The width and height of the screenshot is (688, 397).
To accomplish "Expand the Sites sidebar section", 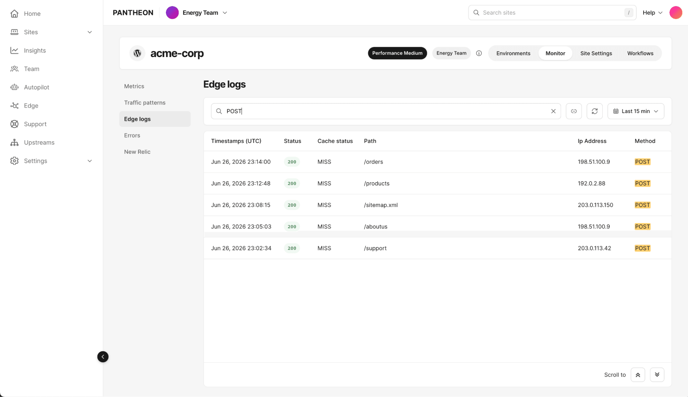I will pyautogui.click(x=89, y=32).
